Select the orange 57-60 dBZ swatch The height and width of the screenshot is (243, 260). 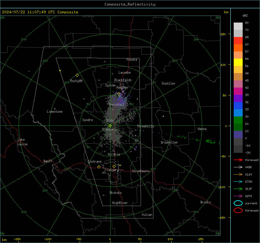238,48
